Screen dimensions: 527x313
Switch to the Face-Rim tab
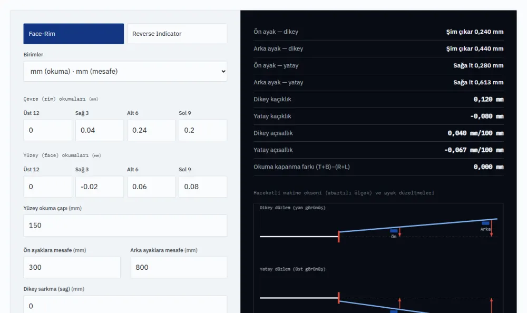pyautogui.click(x=74, y=34)
